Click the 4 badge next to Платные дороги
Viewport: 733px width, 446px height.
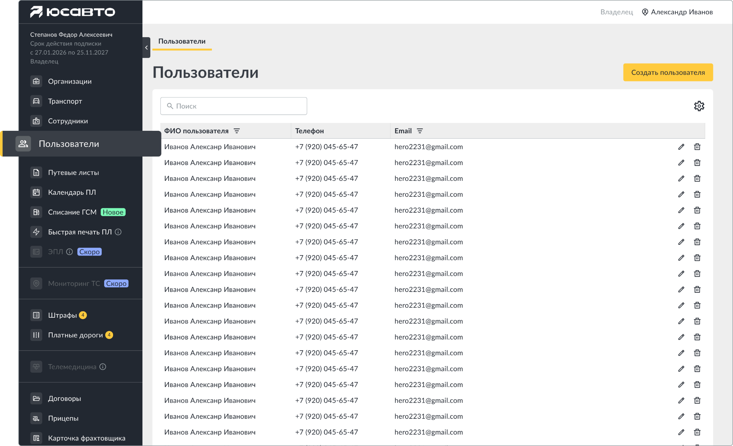click(x=109, y=335)
